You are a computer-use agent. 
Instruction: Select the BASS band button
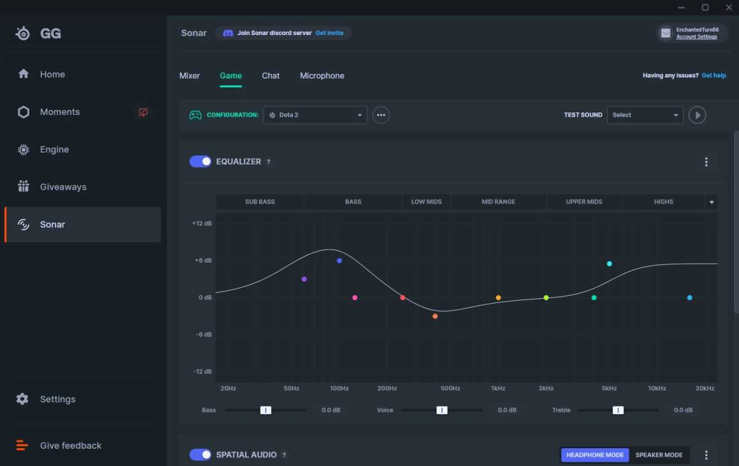click(353, 202)
